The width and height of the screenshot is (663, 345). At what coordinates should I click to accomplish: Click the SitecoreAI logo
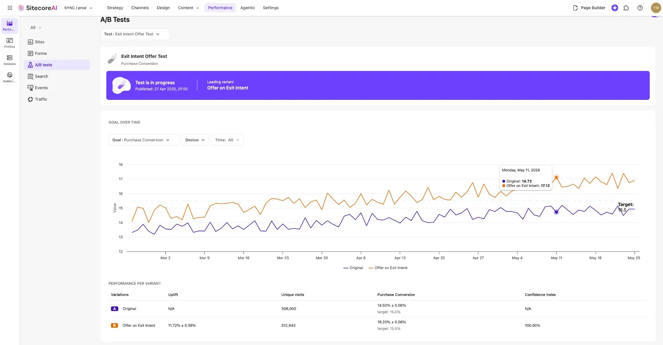pos(38,8)
